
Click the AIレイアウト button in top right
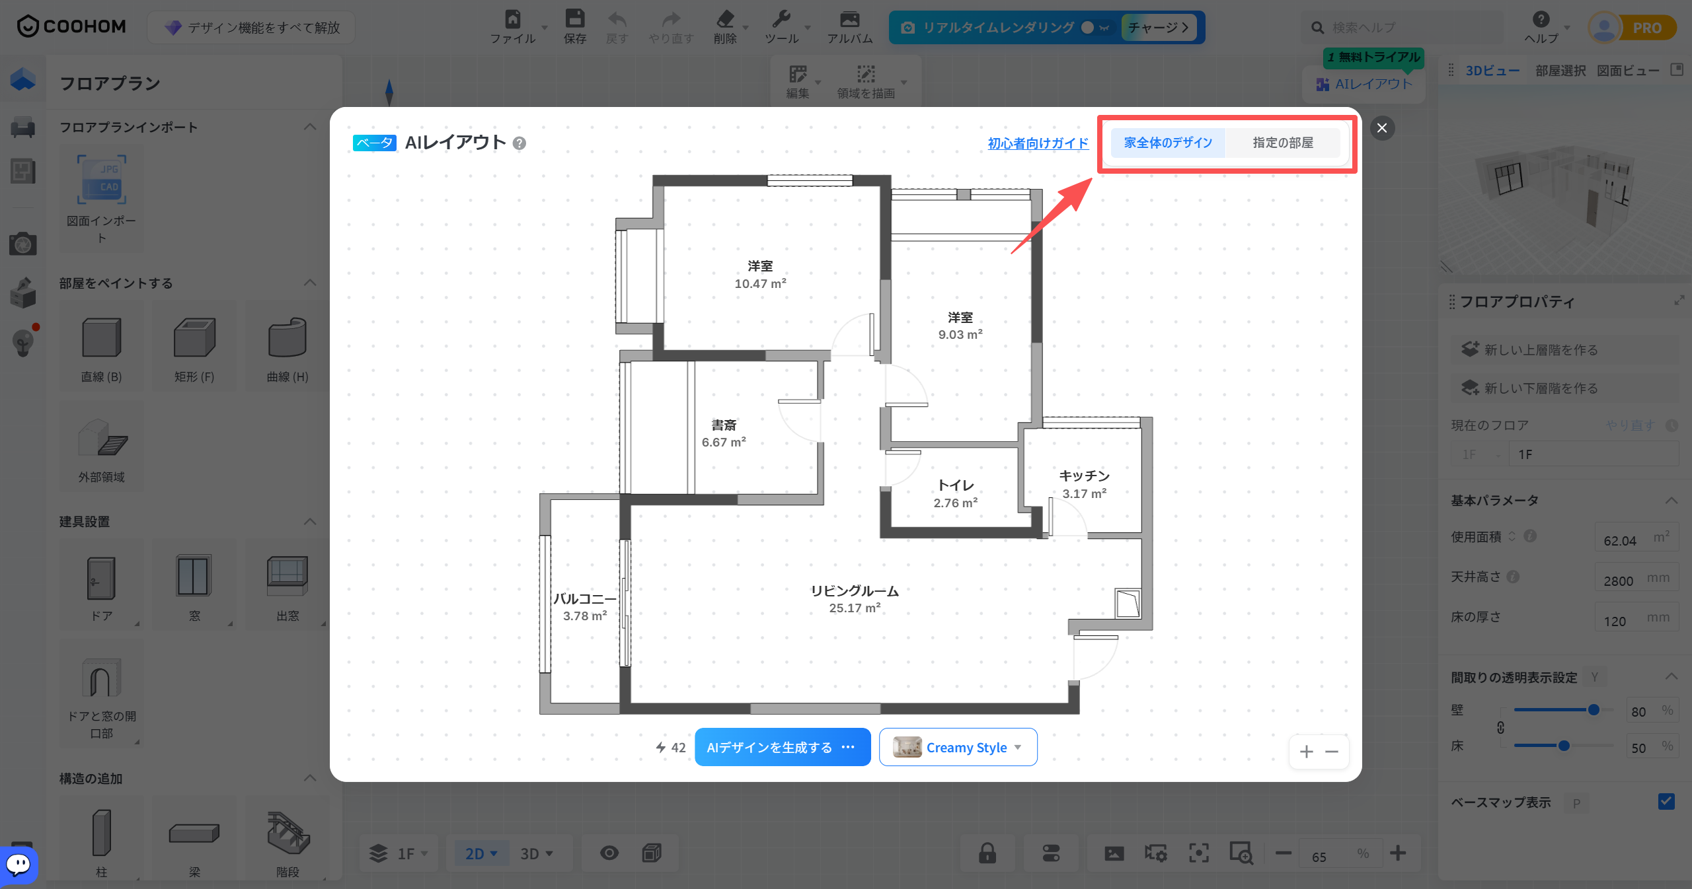point(1364,84)
